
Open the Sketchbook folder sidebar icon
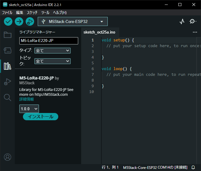click(8, 35)
